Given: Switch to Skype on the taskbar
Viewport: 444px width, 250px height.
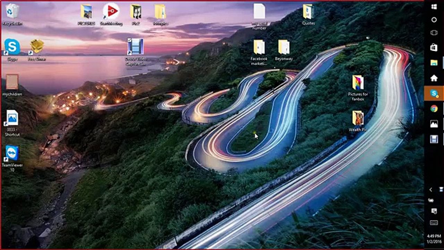Looking at the screenshot, I should coord(434,93).
